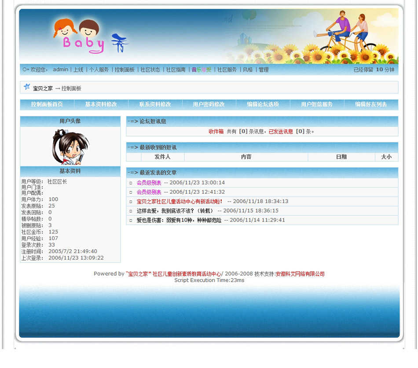Open the 社区指南 menu
Screen dimensions: 418x368
(176, 70)
